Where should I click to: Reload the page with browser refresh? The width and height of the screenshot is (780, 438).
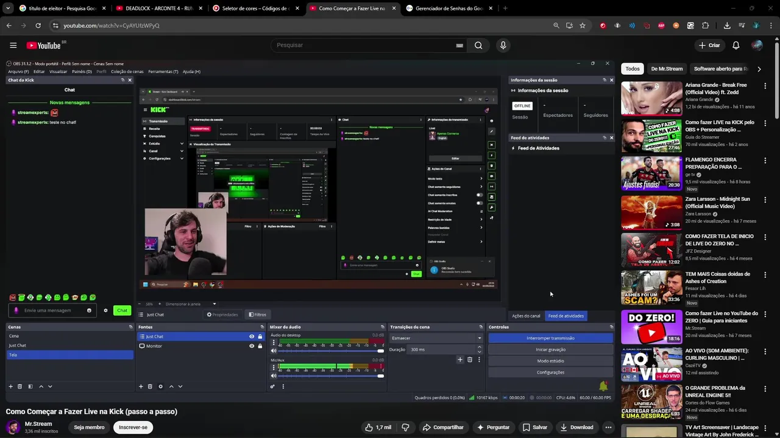pos(38,26)
